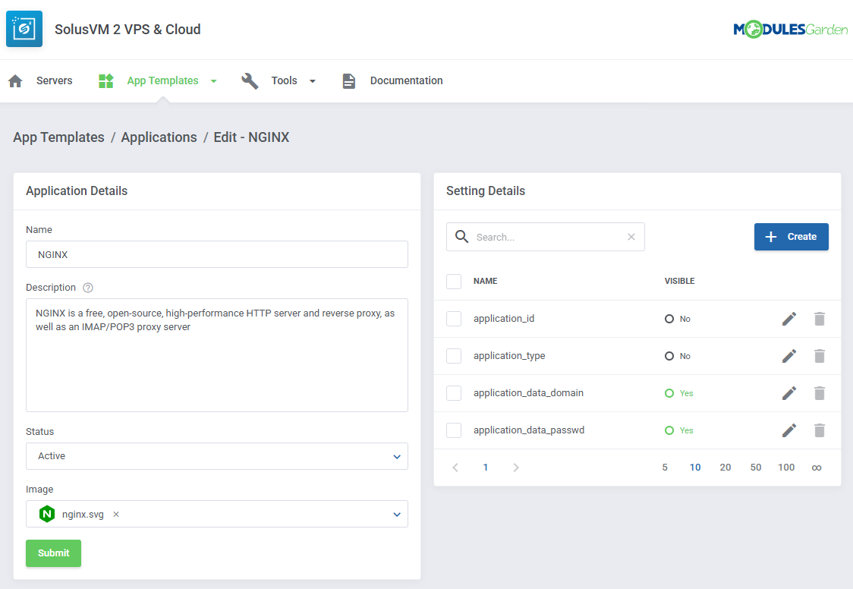Click the application_data_passwd name text

(x=529, y=430)
